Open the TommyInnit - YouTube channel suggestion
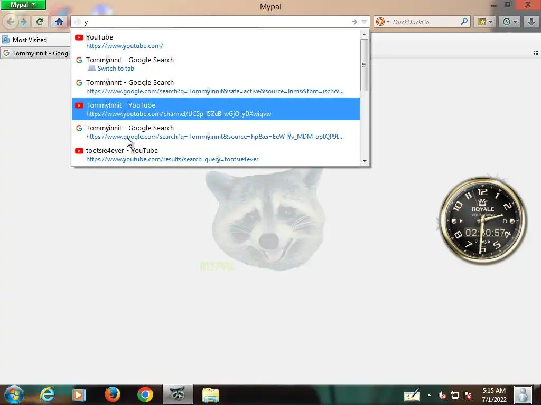The height and width of the screenshot is (405, 541). pos(216,109)
